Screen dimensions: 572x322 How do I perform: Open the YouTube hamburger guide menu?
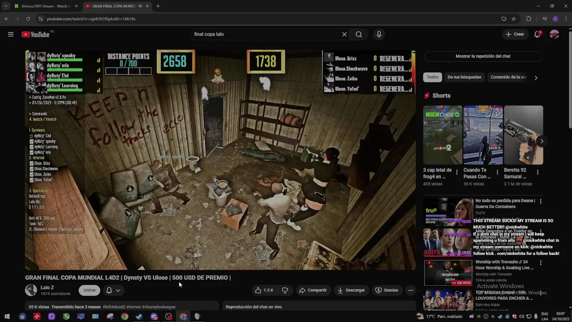(11, 34)
